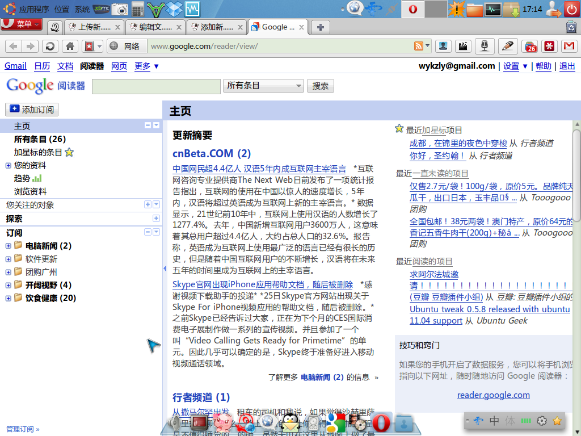
Task: Click the Opera home button
Action: point(70,47)
